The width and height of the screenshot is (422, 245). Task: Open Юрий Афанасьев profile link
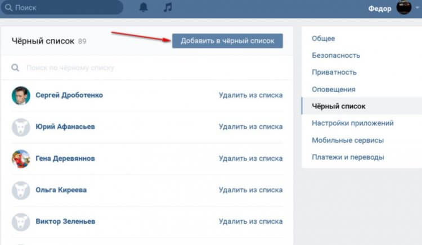65,126
